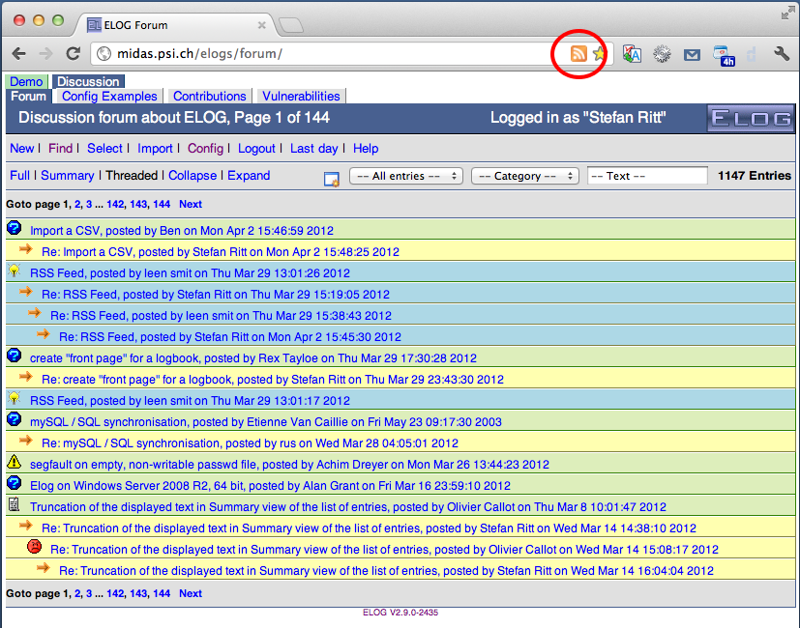Open the Contributions tab
The image size is (800, 628).
(x=210, y=97)
